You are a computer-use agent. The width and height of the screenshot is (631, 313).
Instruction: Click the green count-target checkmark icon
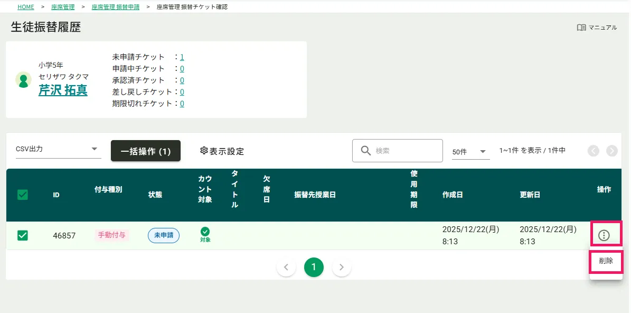(x=205, y=232)
